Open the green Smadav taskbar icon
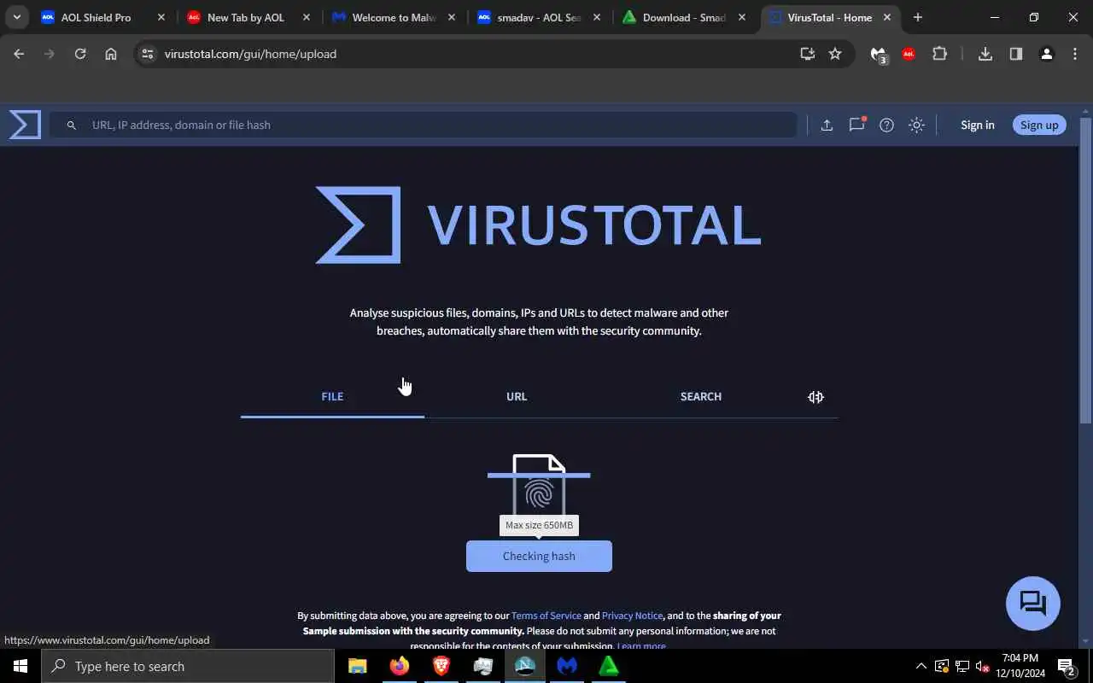Screen dimensions: 1093x683 609,666
